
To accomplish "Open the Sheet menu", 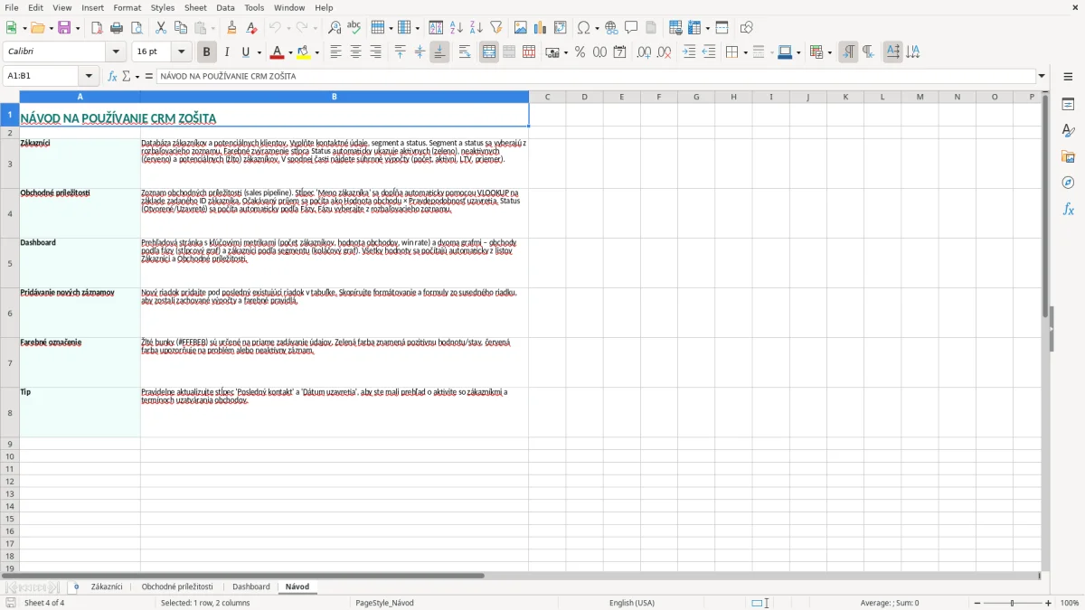I will (x=195, y=7).
